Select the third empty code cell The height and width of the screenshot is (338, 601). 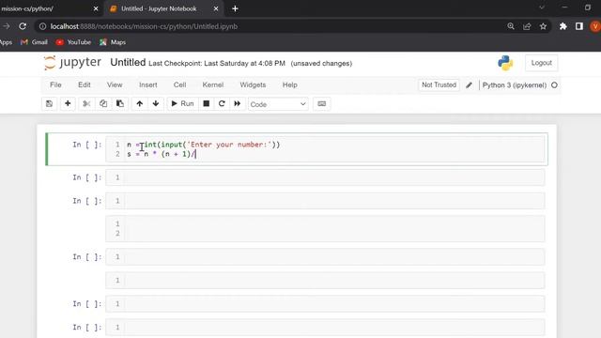(325, 201)
